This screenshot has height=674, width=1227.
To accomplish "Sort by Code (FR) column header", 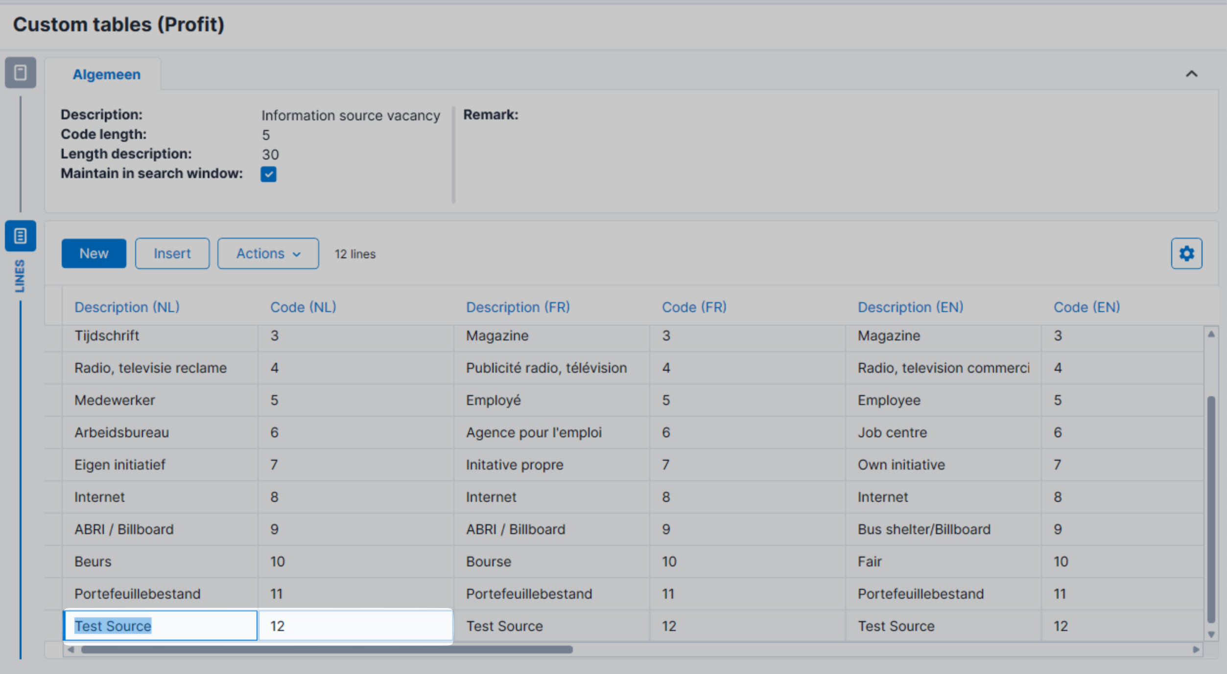I will pyautogui.click(x=694, y=307).
